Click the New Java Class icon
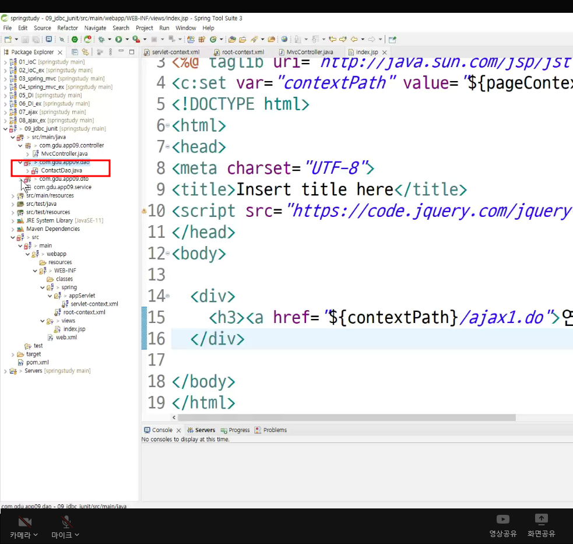This screenshot has height=544, width=573. coord(213,40)
